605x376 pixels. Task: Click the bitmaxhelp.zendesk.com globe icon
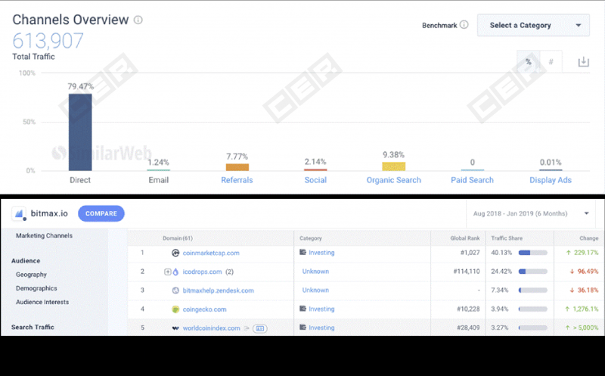click(175, 291)
